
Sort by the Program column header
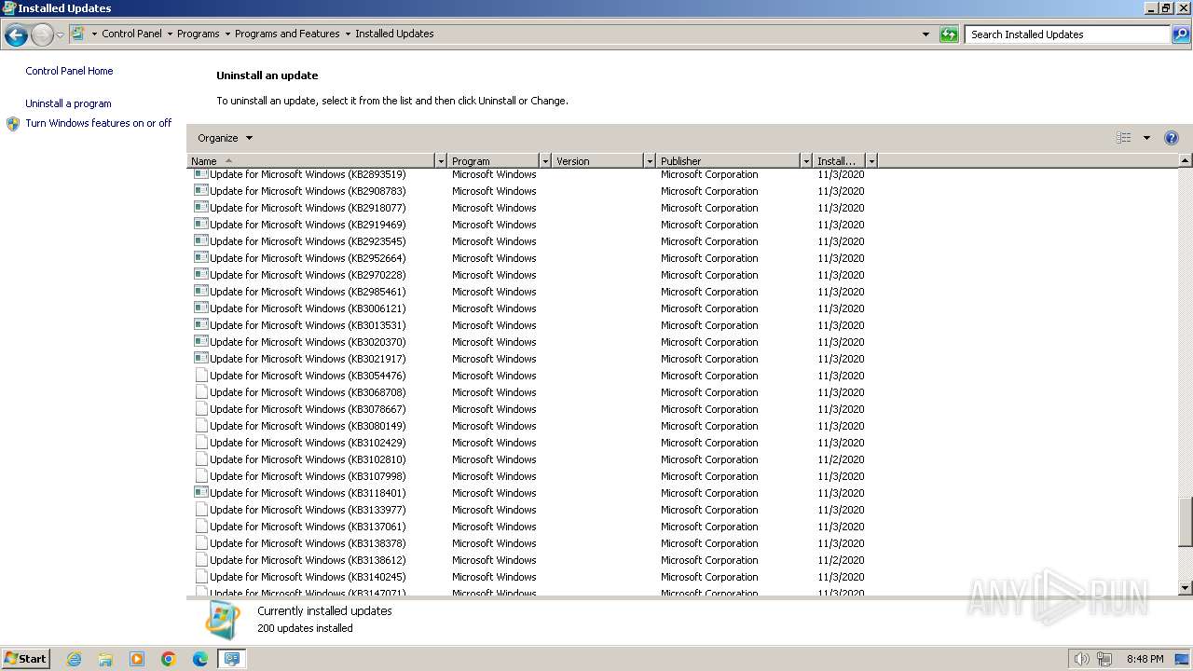click(493, 161)
